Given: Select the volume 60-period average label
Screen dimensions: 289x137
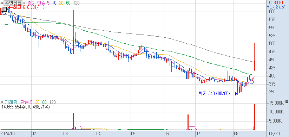Looking at the screenshot, I should 44,102.
